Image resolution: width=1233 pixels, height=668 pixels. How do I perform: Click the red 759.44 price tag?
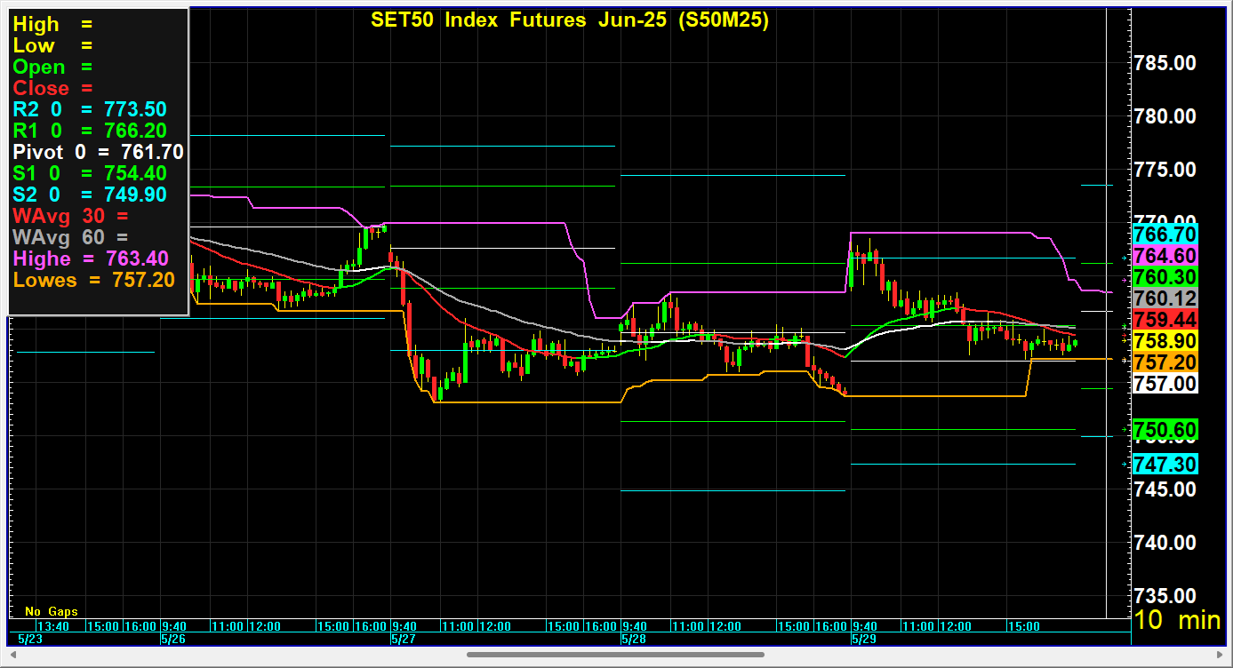click(x=1165, y=320)
